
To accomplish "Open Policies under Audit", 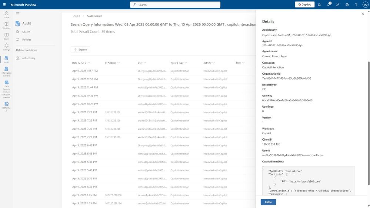I will (27, 40).
